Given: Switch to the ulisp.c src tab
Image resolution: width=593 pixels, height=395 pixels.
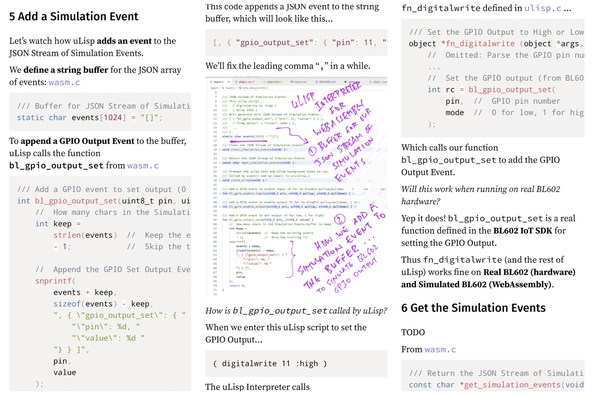Looking at the screenshot, I should pyautogui.click(x=246, y=82).
